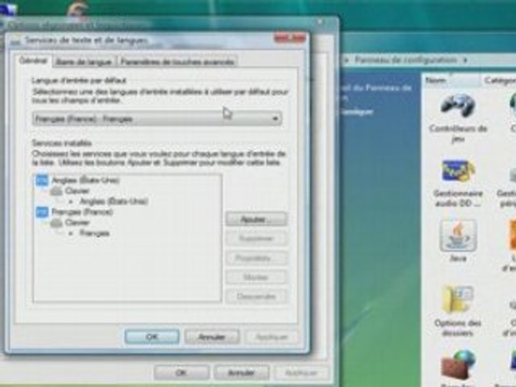Close the Services de texte dialog
This screenshot has height=387, width=516.
pos(290,38)
